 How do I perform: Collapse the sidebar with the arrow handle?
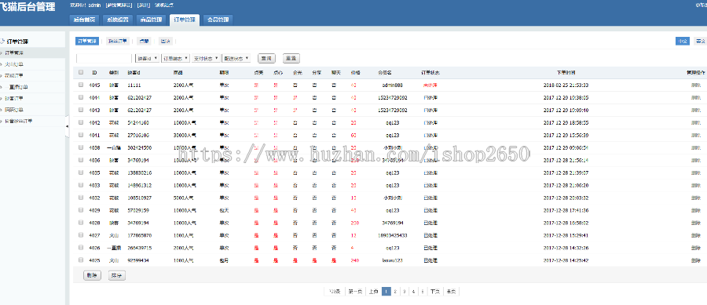point(68,127)
